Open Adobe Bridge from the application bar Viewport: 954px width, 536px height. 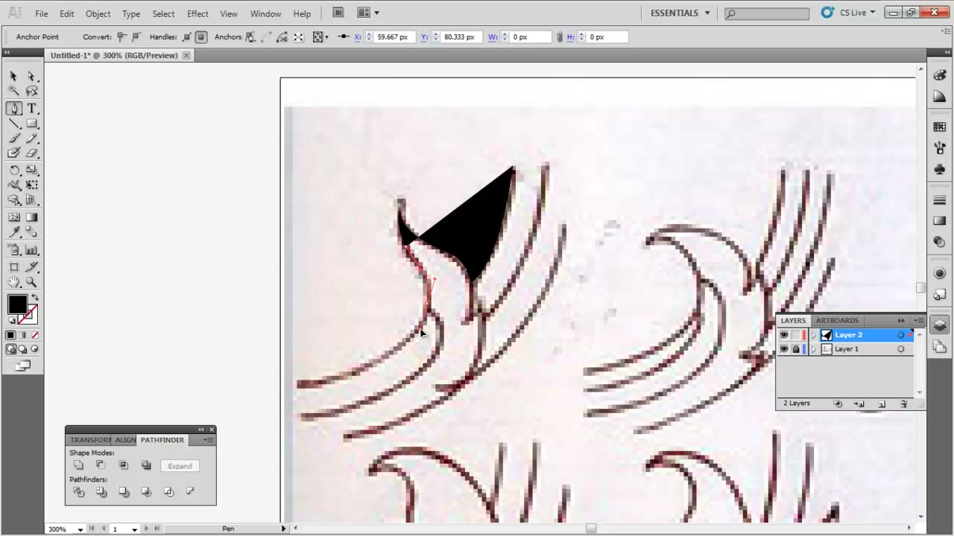[338, 13]
